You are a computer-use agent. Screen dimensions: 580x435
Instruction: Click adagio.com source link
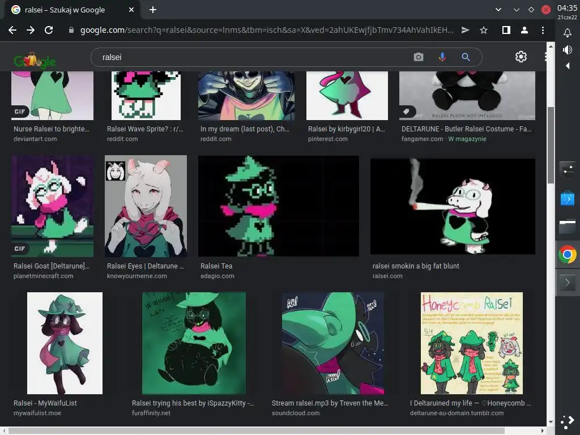tap(217, 276)
